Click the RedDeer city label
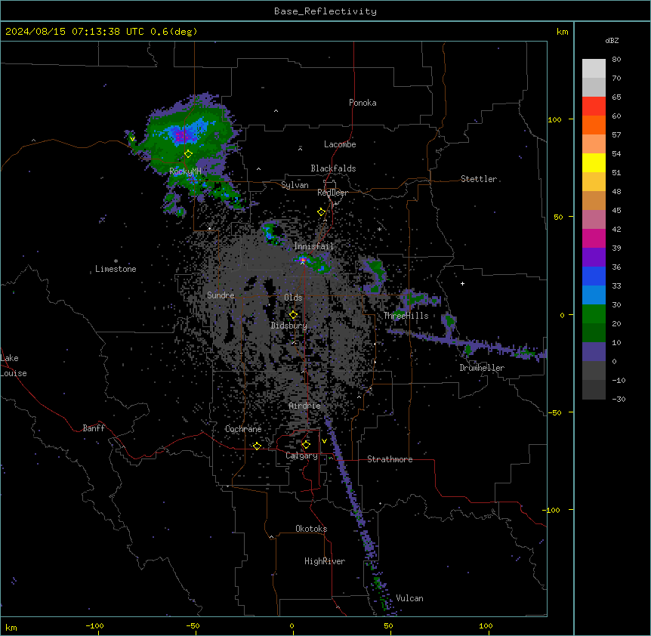Image resolution: width=651 pixels, height=636 pixels. [332, 193]
